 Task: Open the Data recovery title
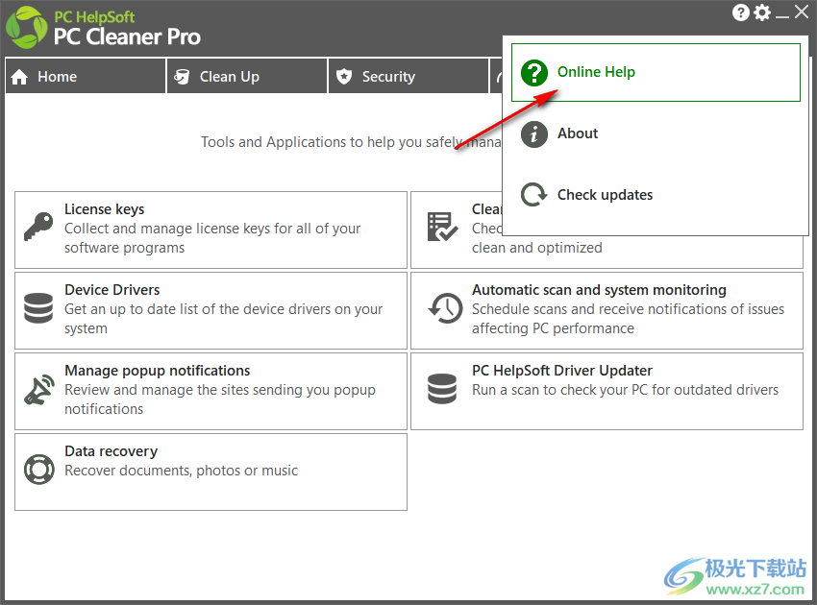coord(111,451)
